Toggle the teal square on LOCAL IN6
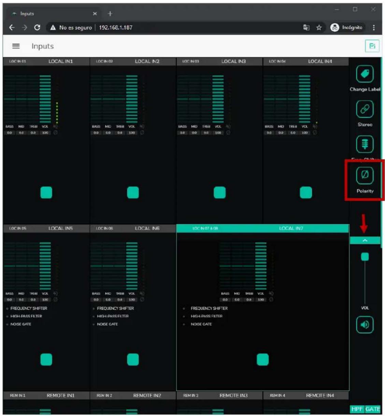Viewport: 385px width, 416px height. (133, 360)
